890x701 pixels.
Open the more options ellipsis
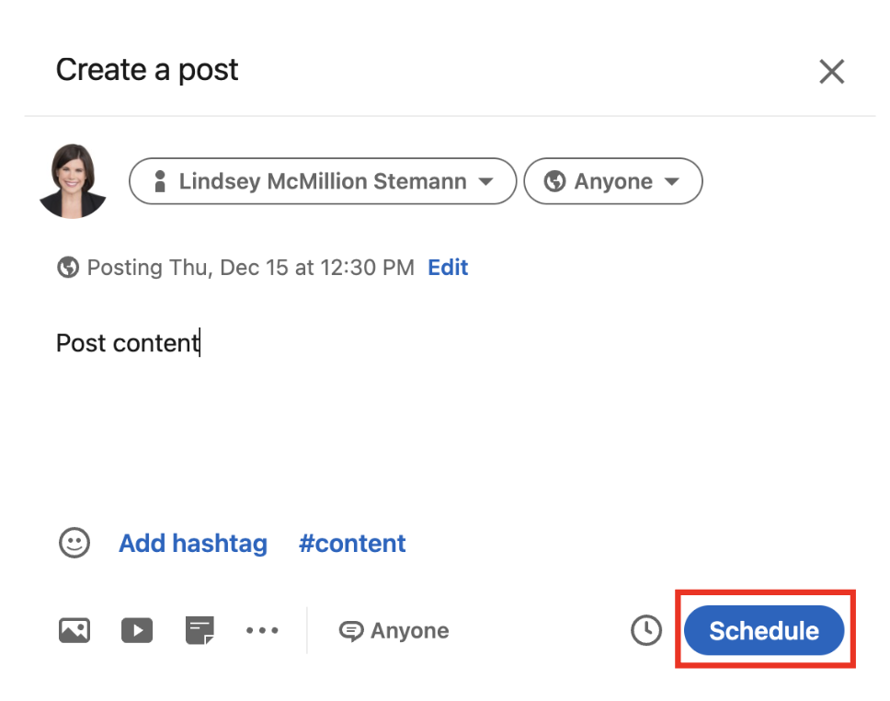point(262,630)
